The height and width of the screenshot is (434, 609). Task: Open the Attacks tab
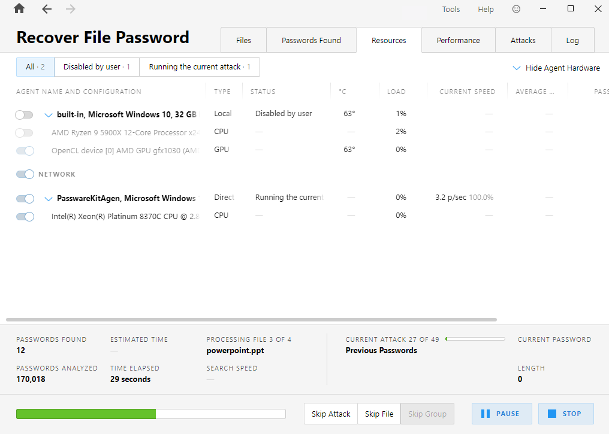tap(523, 40)
